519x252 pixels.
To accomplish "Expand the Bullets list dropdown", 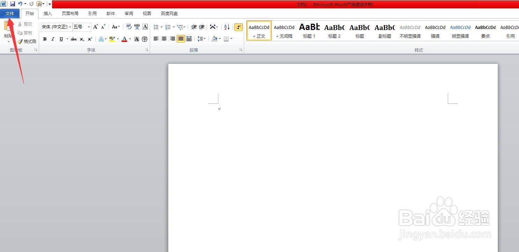I will 162,27.
